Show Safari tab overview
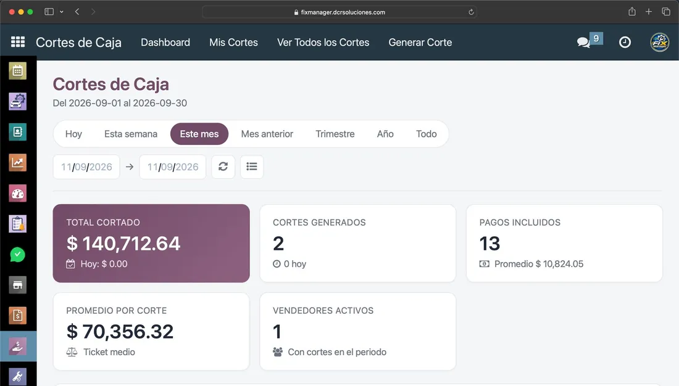This screenshot has height=386, width=679. click(666, 12)
